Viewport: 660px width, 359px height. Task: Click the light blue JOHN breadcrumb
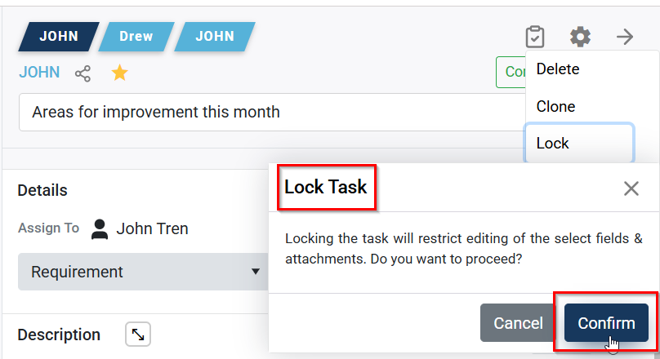pos(215,37)
